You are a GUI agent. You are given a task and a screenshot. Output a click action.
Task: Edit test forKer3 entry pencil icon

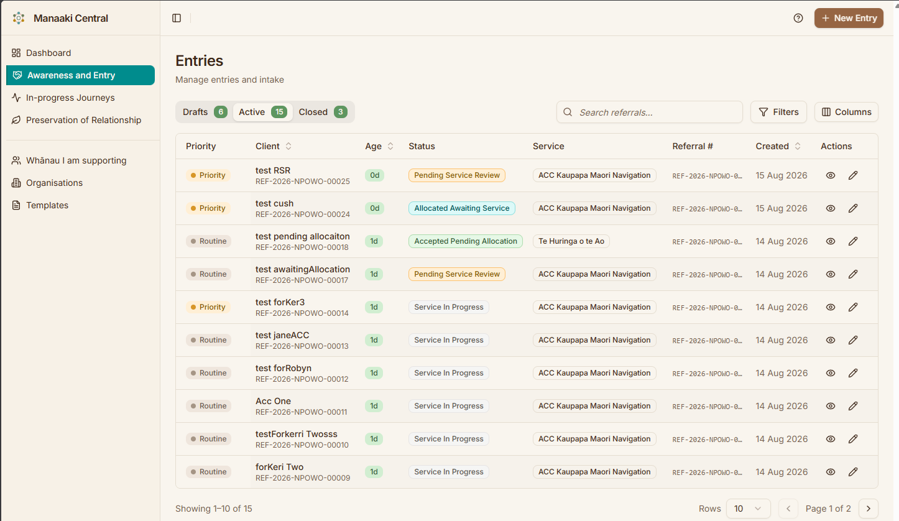coord(853,307)
